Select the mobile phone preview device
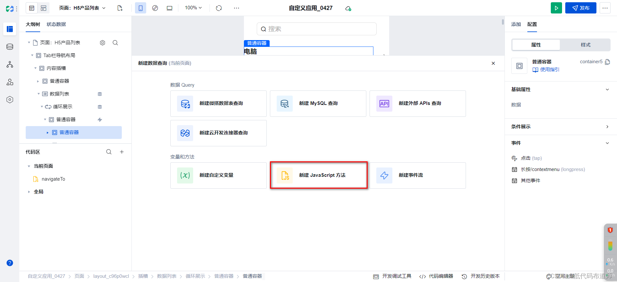Viewport: 617px width, 282px height. coord(140,8)
